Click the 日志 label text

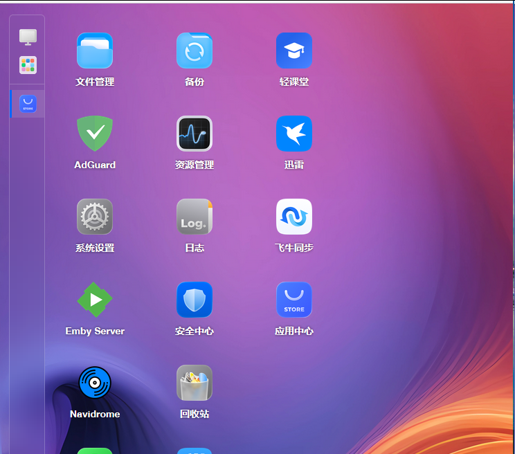195,248
